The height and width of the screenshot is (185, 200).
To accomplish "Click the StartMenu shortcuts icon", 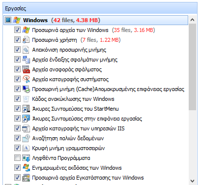I will pos(26,109).
